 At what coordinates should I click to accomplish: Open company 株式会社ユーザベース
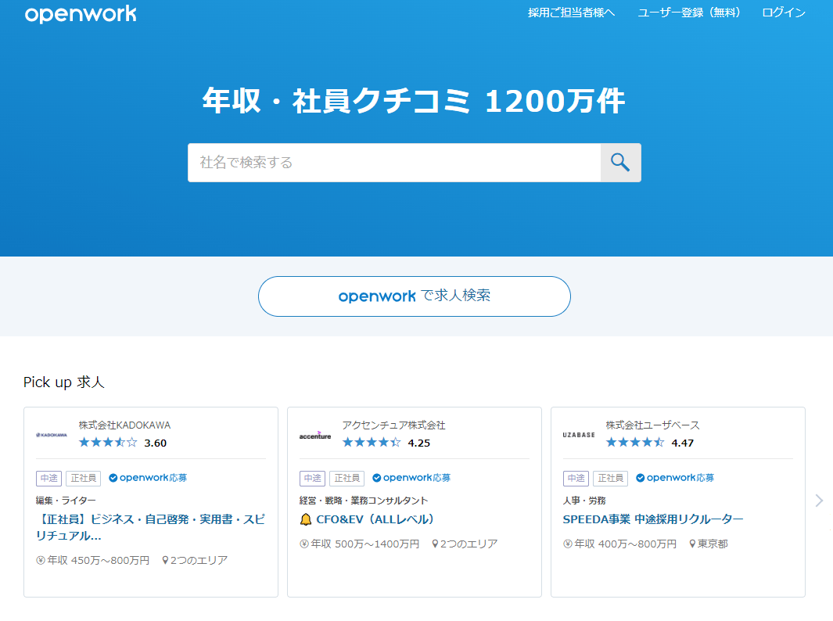(653, 425)
